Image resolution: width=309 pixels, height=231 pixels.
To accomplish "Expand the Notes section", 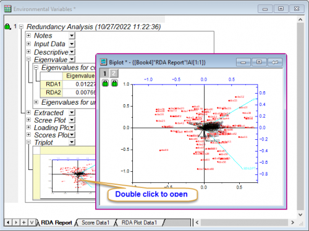I will pos(28,36).
